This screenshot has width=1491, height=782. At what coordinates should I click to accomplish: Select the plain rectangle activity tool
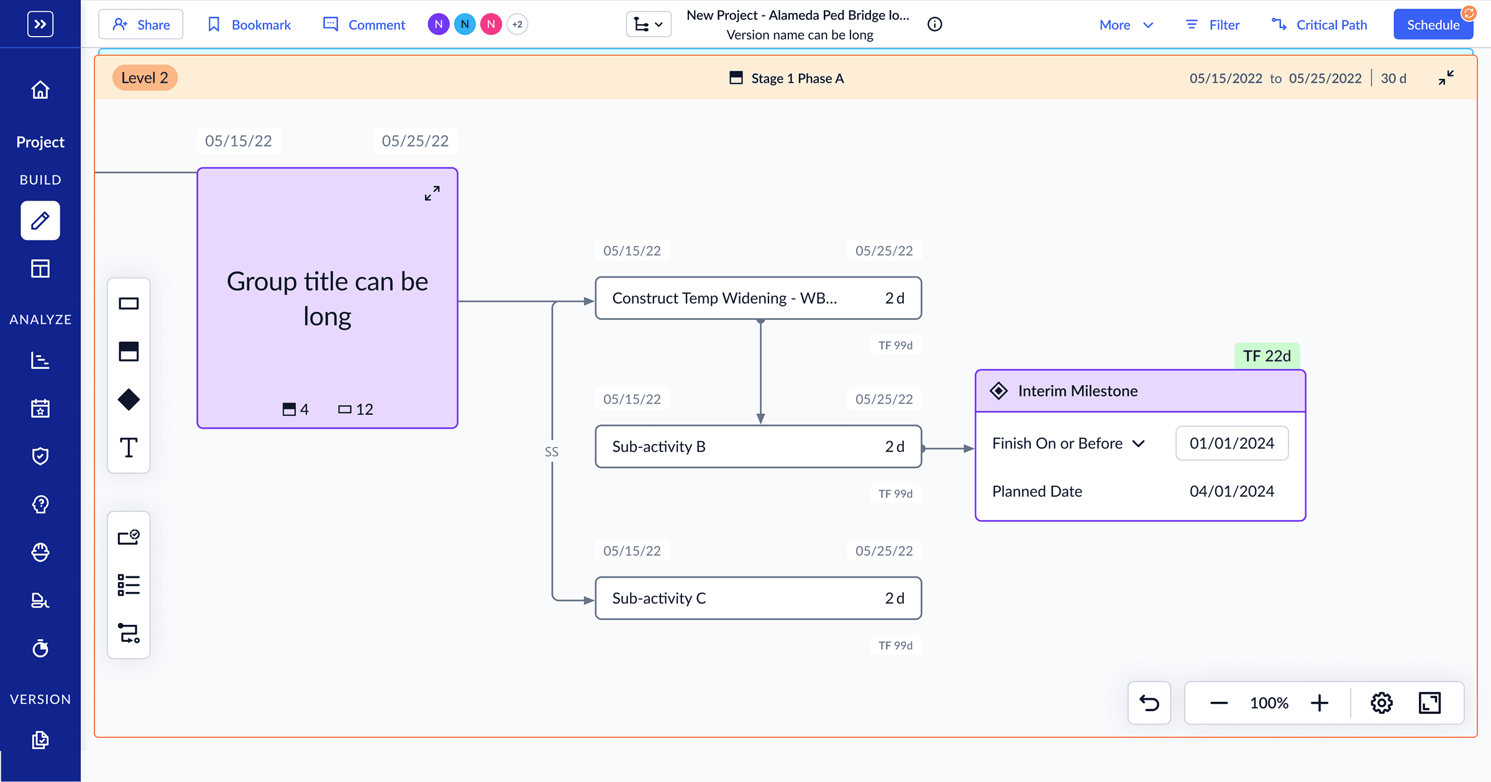coord(129,304)
